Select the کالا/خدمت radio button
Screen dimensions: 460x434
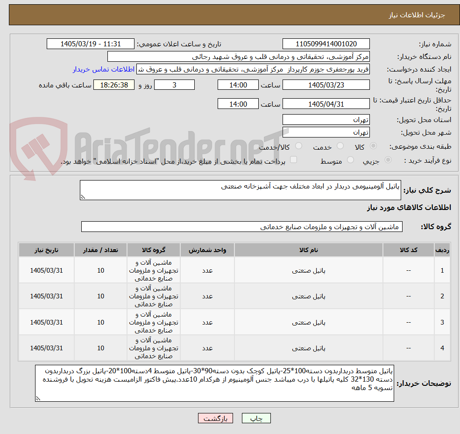click(x=298, y=146)
